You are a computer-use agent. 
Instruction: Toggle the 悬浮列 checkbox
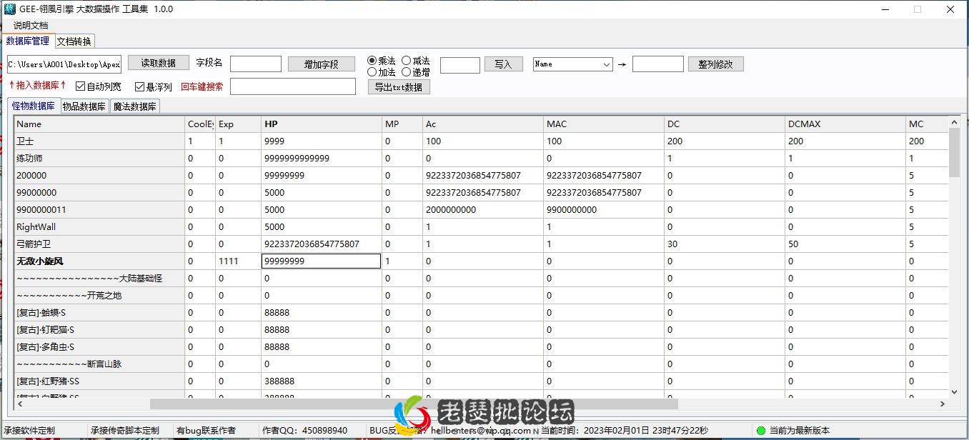point(140,86)
